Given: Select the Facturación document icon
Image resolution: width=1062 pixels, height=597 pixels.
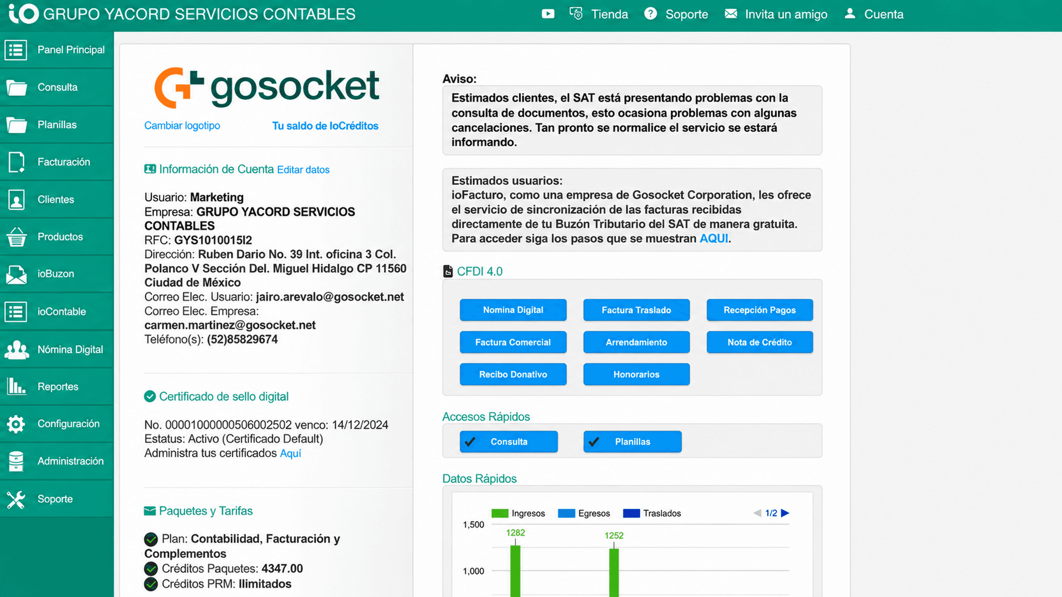Looking at the screenshot, I should [x=17, y=162].
